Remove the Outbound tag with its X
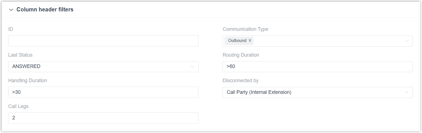The height and width of the screenshot is (133, 422). point(250,41)
